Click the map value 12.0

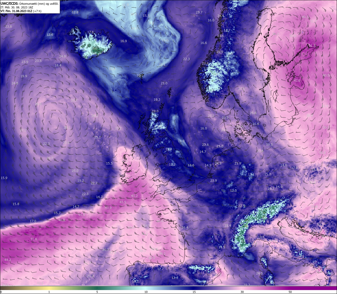click(233, 191)
